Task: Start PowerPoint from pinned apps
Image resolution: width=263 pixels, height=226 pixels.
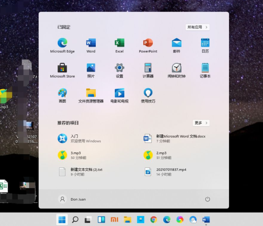Action: 148,46
